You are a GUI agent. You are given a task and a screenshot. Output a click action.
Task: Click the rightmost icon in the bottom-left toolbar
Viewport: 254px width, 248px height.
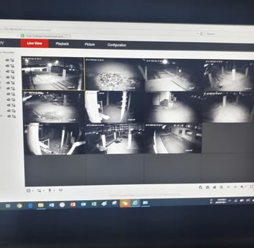click(60, 190)
